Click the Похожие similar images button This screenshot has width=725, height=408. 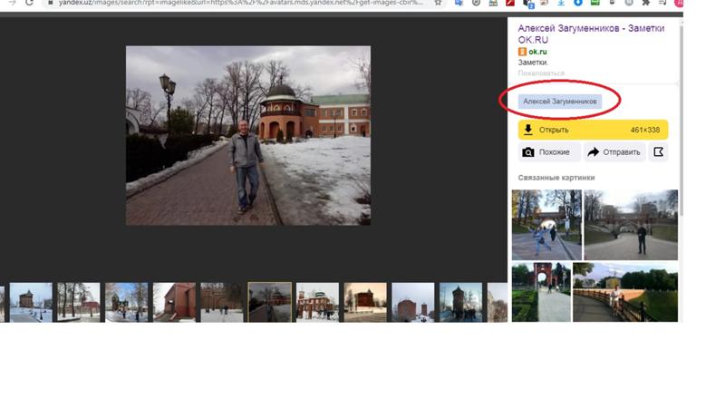549,152
